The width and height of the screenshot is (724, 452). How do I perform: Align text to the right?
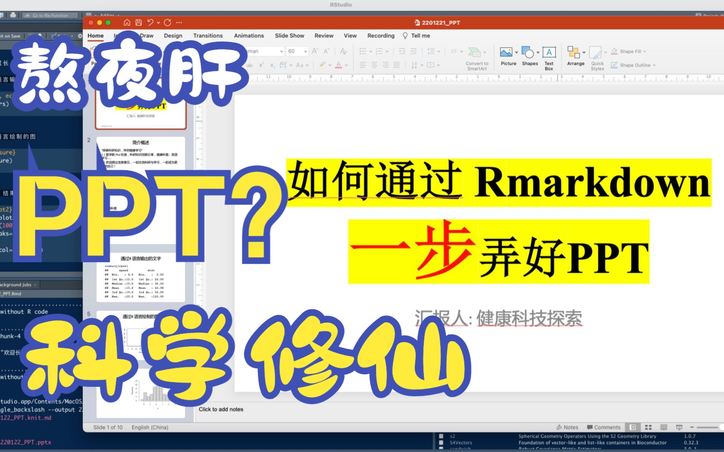385,65
